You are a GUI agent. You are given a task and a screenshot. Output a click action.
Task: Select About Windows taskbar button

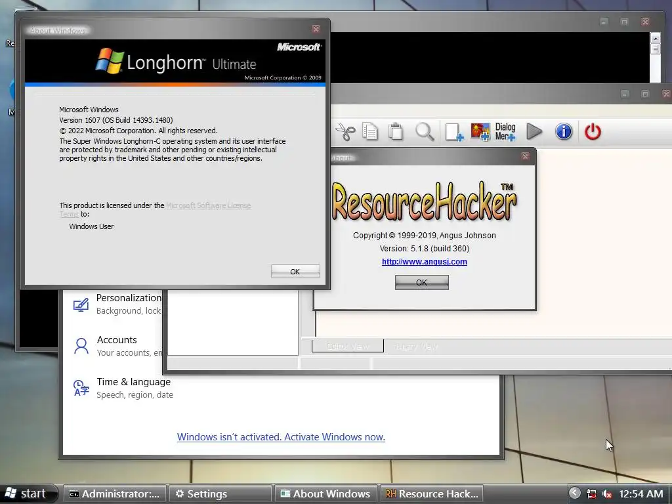coord(325,493)
